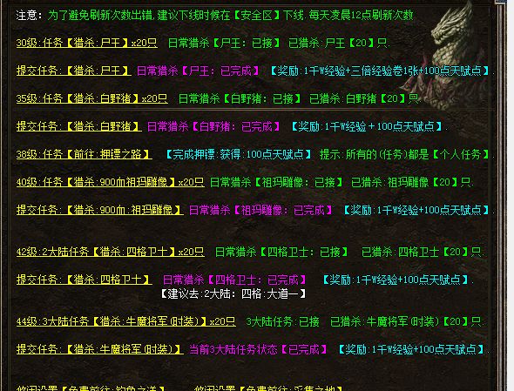
Task: Accept the level 40 猎杀:900血祖玛雕像 x20 task
Action: (x=111, y=182)
